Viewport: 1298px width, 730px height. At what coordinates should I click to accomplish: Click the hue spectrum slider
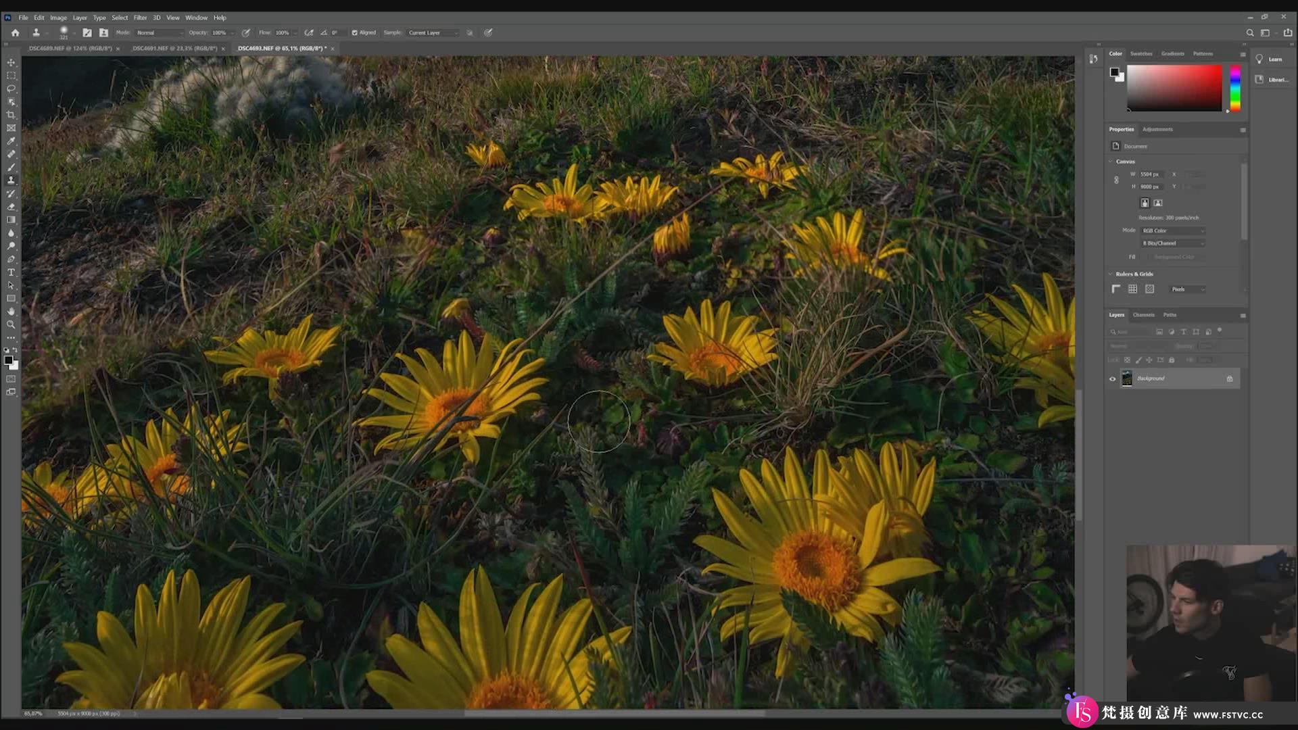tap(1235, 88)
